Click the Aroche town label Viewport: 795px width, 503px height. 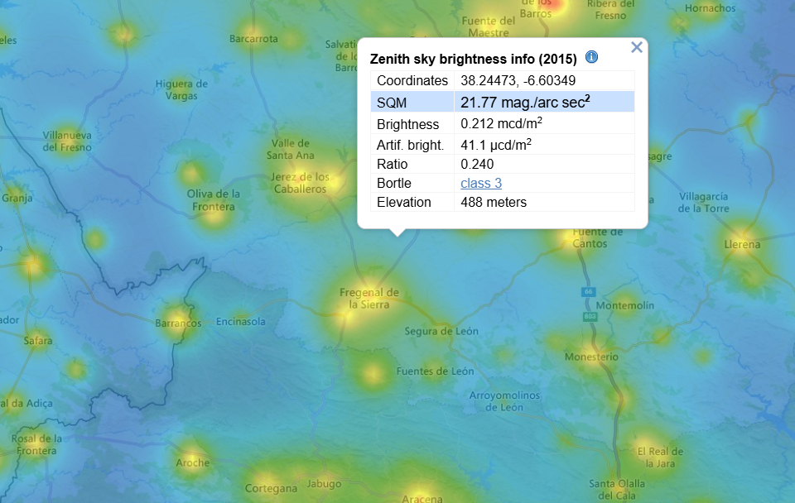[193, 462]
